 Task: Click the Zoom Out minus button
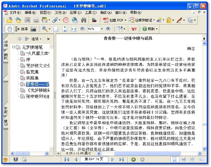(x=83, y=29)
